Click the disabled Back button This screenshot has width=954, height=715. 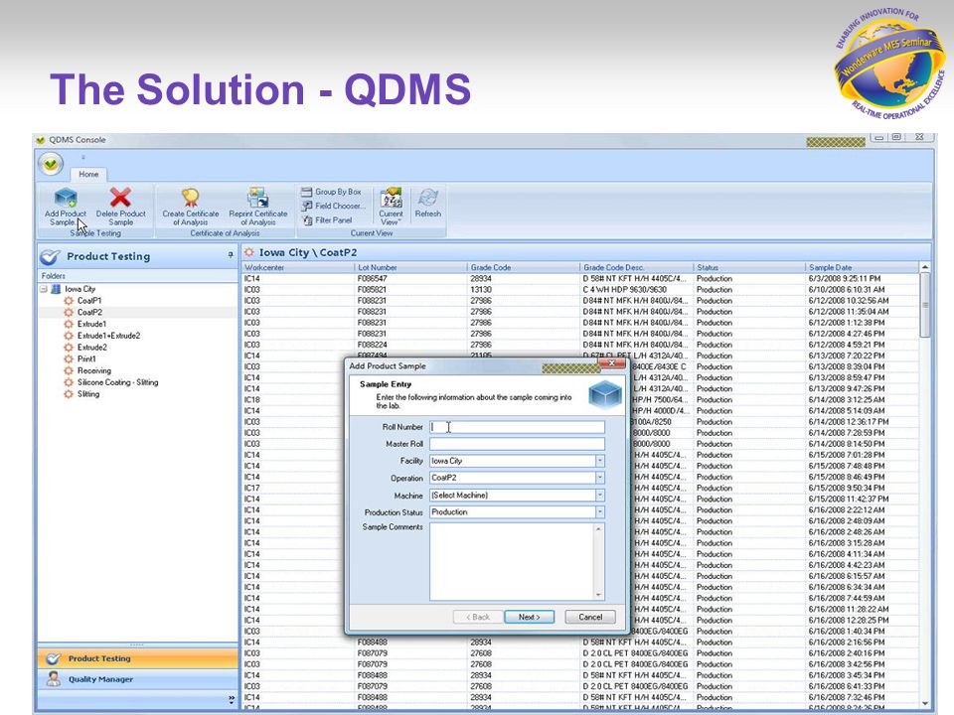click(478, 617)
